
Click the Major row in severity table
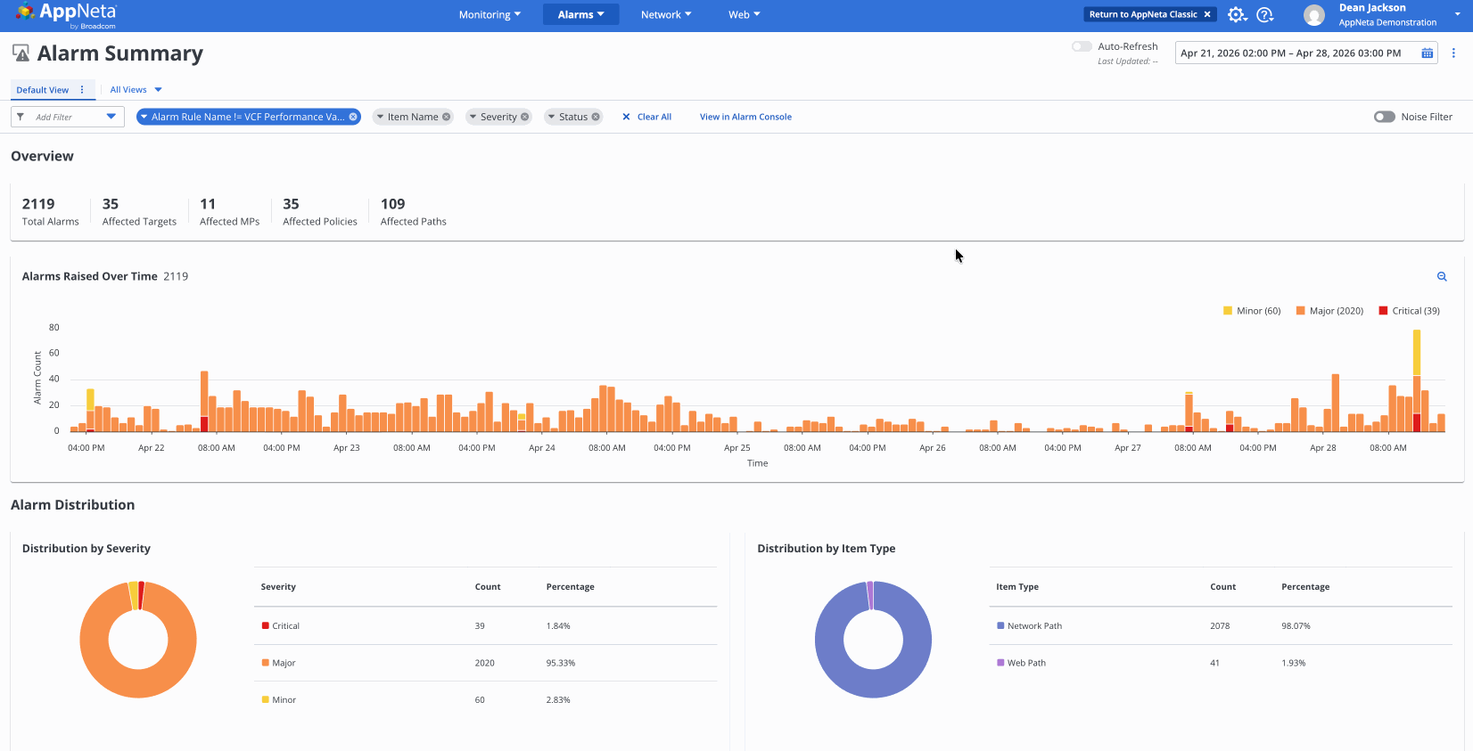click(485, 663)
